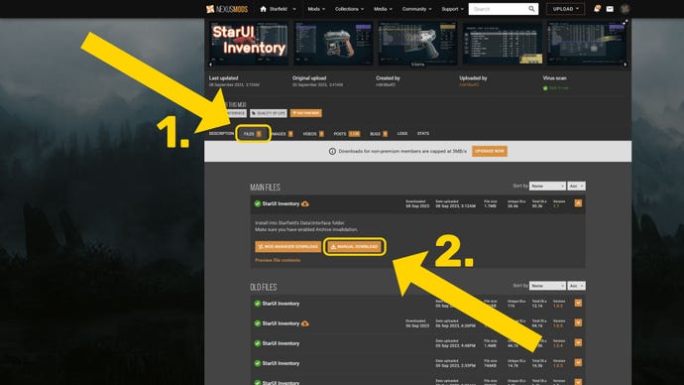Click the user avatar in the navbar
This screenshot has height=385, width=684.
625,9
